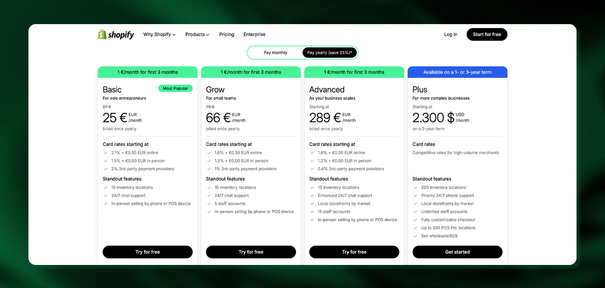Click the Start for free button

(487, 34)
